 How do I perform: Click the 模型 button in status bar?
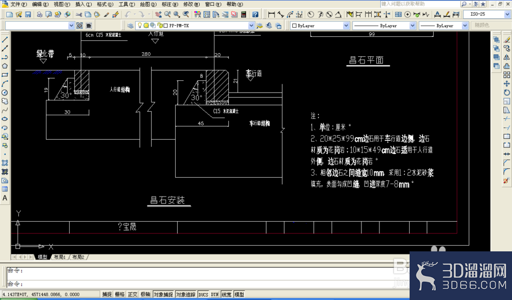pyautogui.click(x=239, y=294)
